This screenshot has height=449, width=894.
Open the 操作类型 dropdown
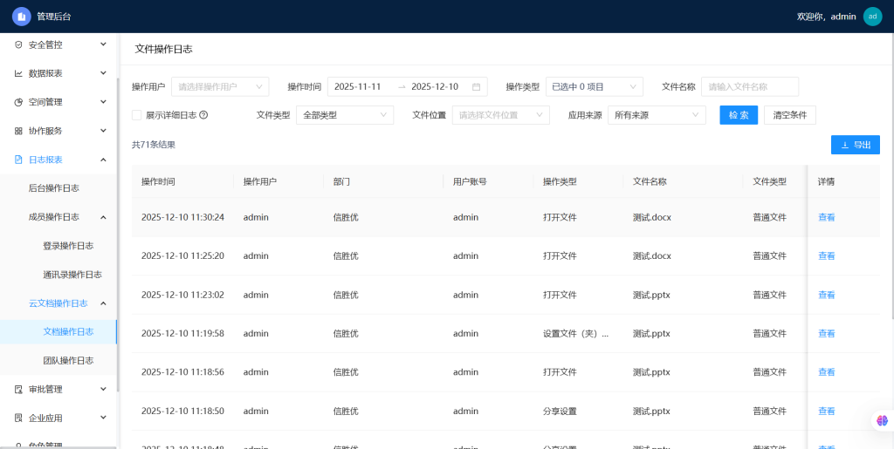click(x=594, y=87)
